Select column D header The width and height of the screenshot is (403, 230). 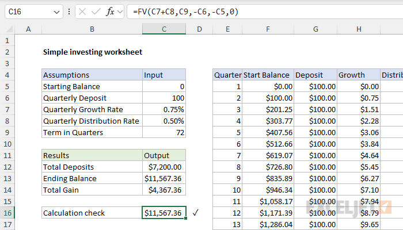coord(199,29)
